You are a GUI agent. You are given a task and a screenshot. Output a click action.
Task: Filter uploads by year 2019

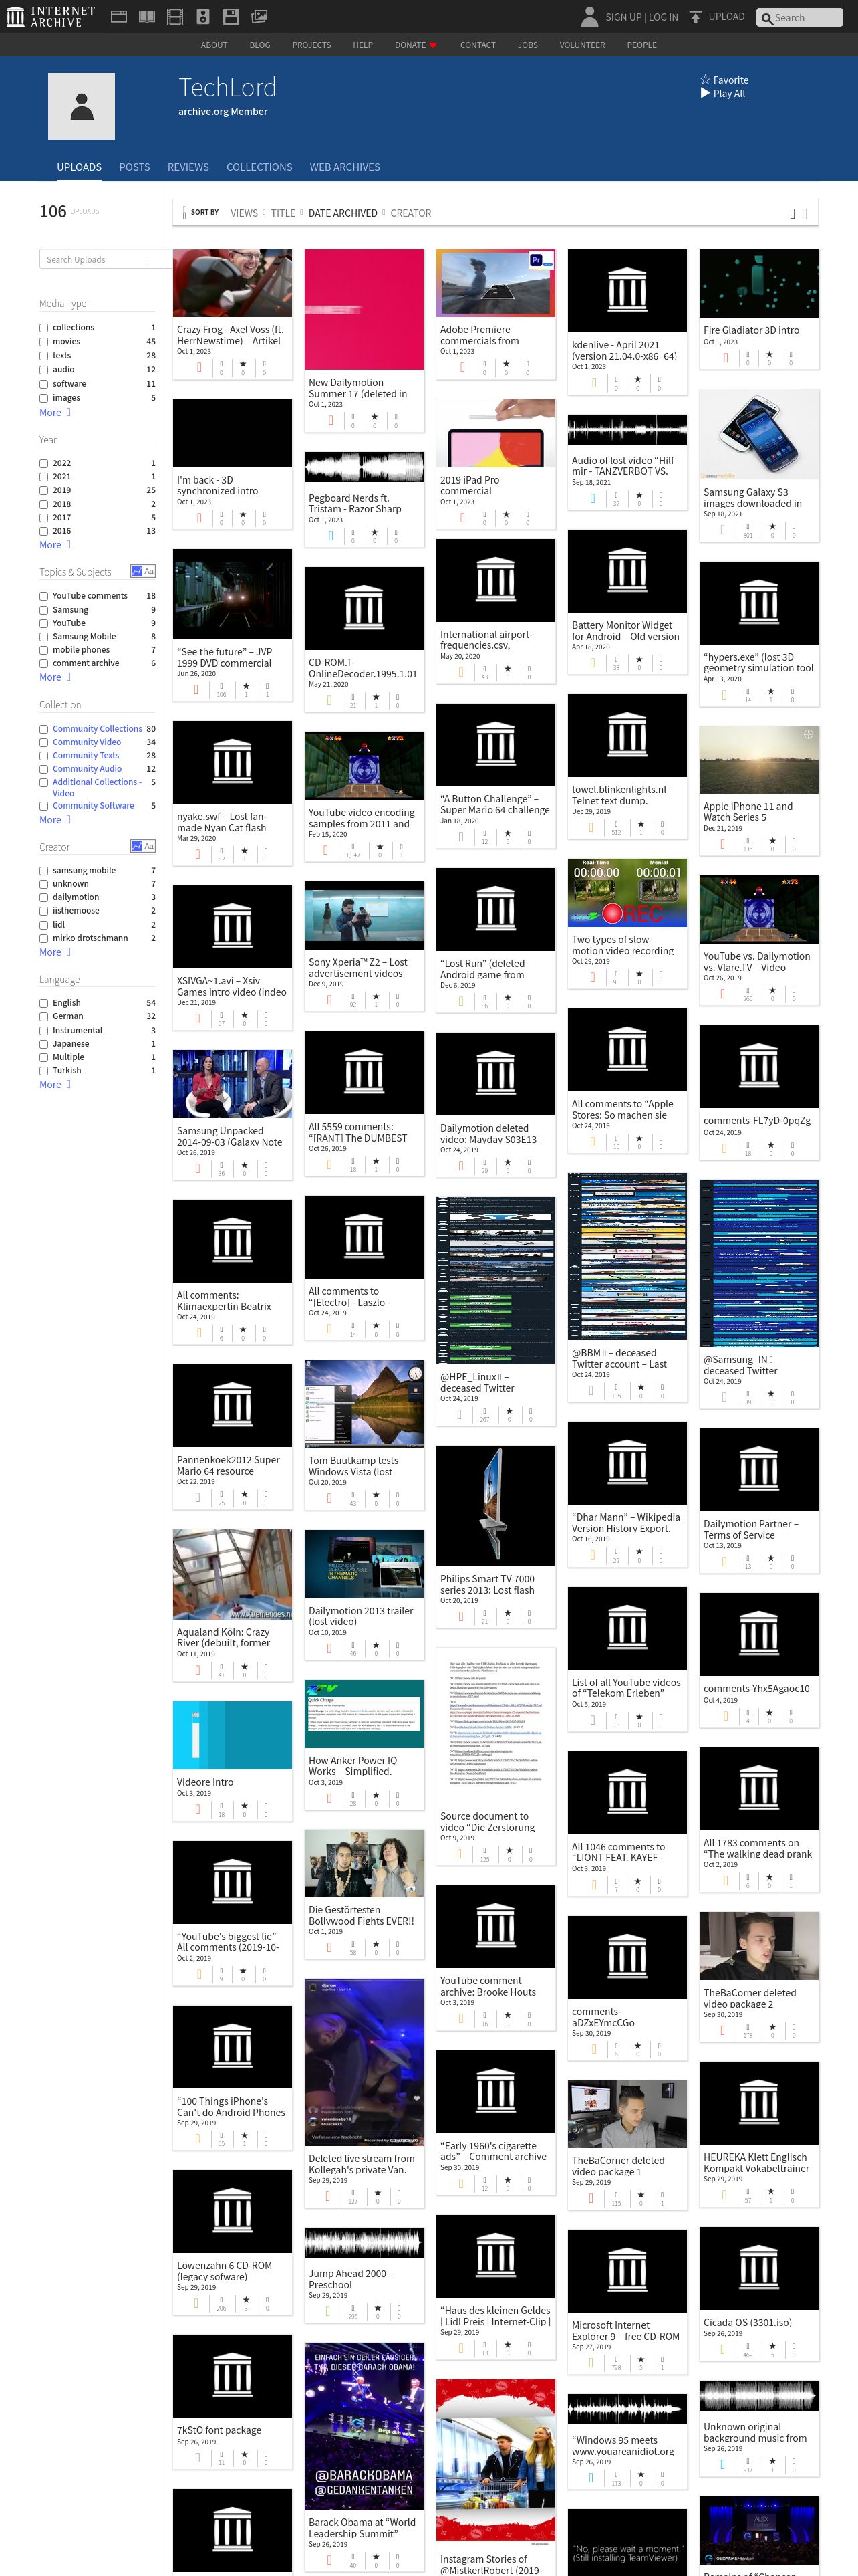coord(44,491)
